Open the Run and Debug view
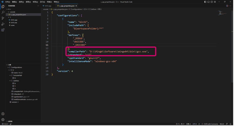 [x=3, y=24]
